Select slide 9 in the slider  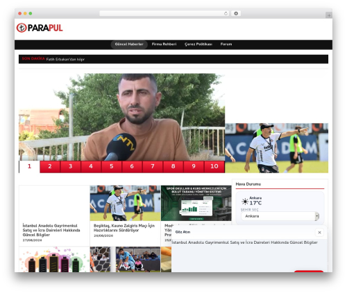[x=194, y=166]
